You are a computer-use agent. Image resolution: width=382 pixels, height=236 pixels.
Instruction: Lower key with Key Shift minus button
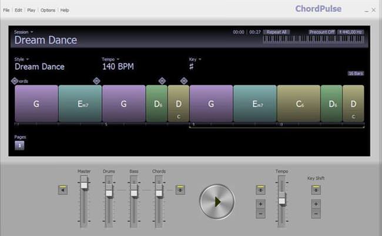[x=316, y=214]
